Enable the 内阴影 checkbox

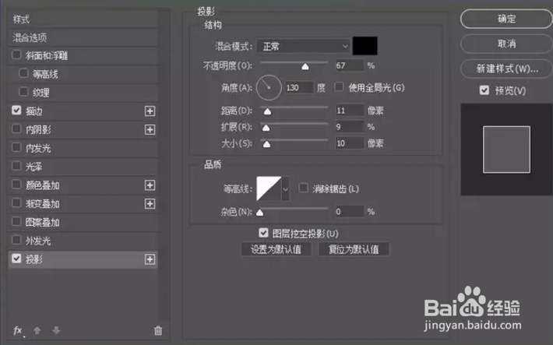[x=16, y=128]
